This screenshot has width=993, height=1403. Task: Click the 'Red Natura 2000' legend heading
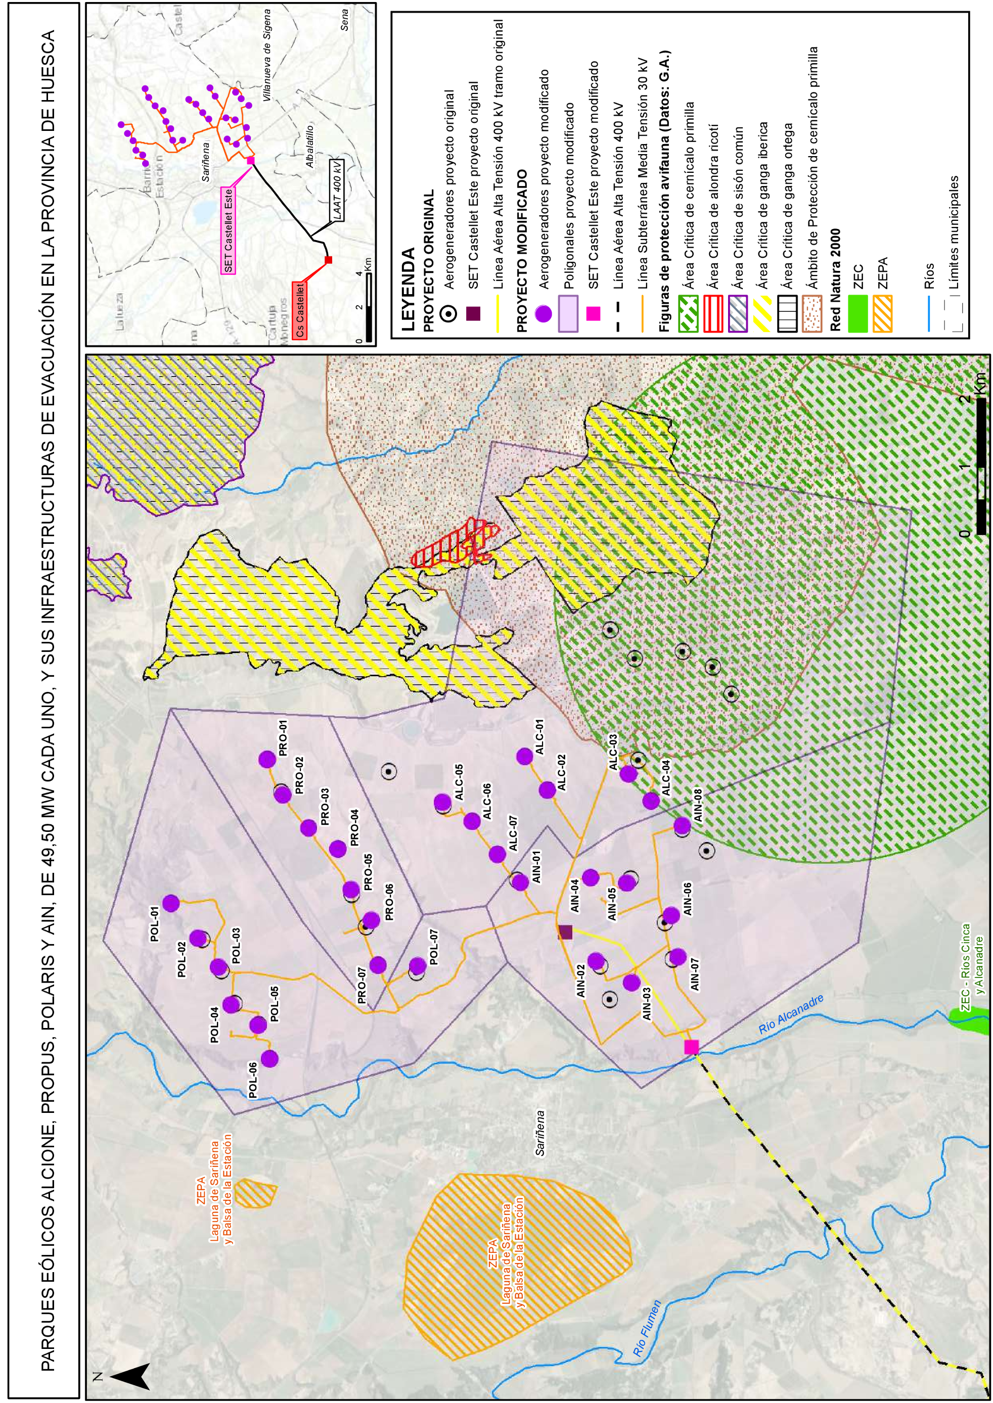coord(835,280)
